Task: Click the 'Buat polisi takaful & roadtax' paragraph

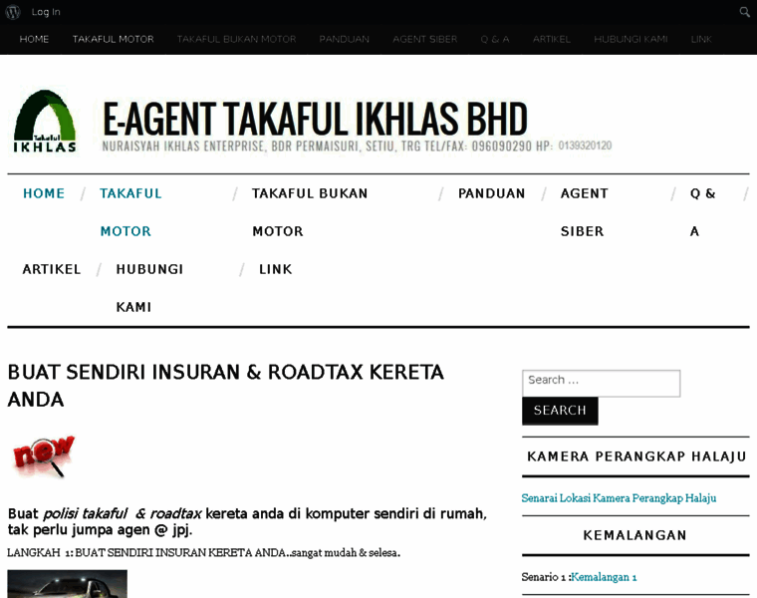Action: (247, 521)
